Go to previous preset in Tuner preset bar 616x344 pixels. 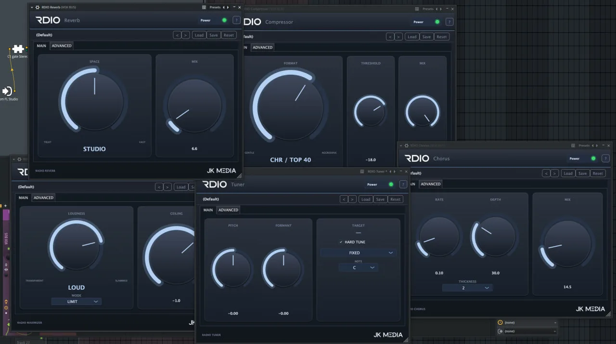pos(344,199)
